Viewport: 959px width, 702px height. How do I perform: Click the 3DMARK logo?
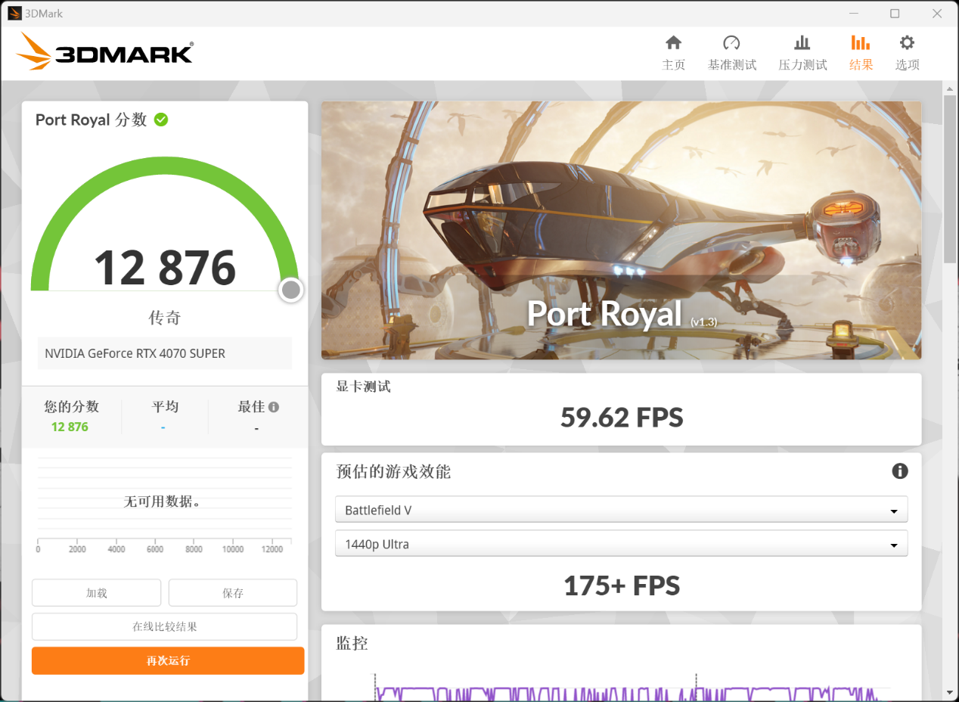105,52
